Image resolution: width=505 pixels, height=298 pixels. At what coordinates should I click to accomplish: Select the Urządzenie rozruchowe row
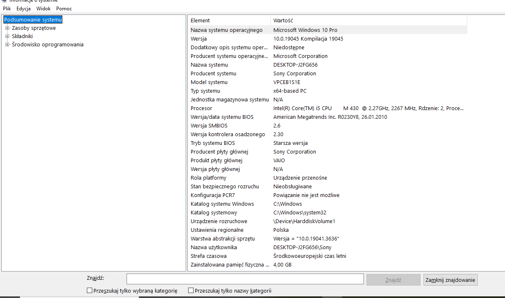click(328, 221)
